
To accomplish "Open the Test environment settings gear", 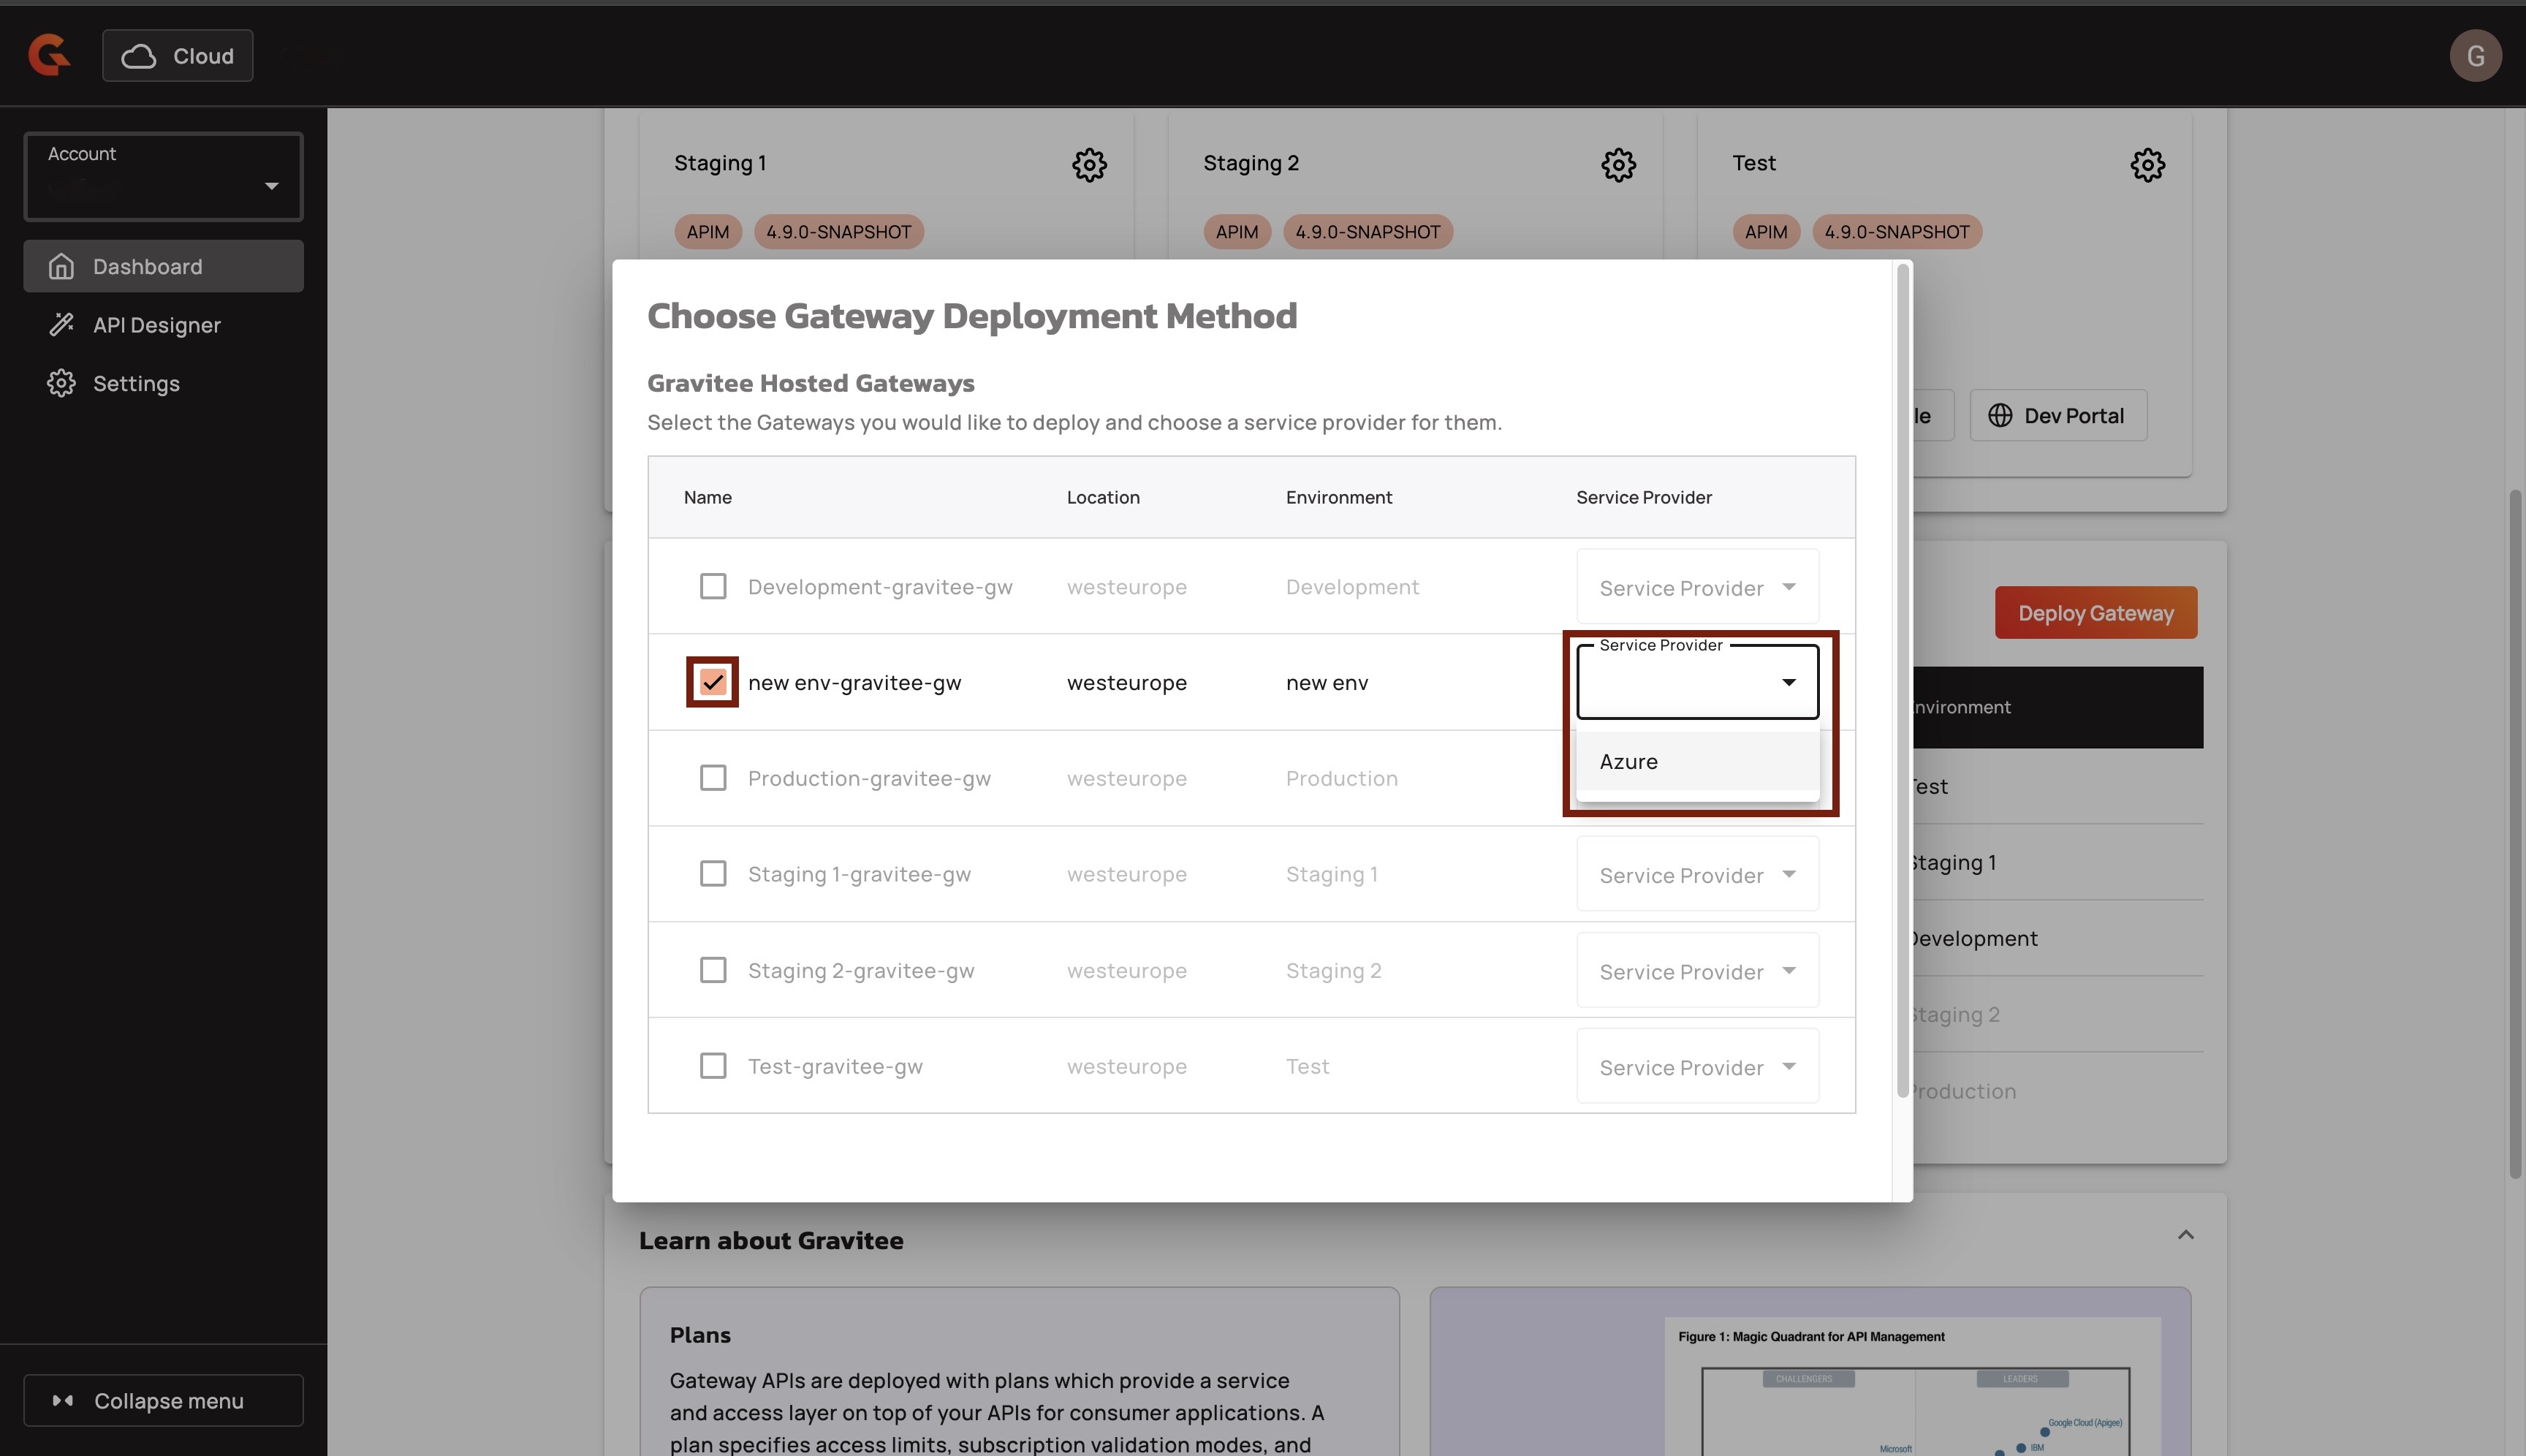I will point(2147,165).
